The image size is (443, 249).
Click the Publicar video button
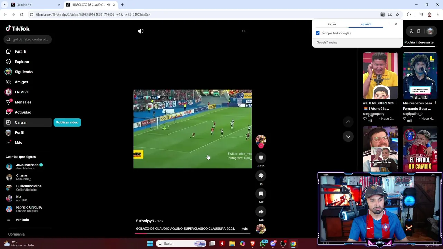pos(67,122)
